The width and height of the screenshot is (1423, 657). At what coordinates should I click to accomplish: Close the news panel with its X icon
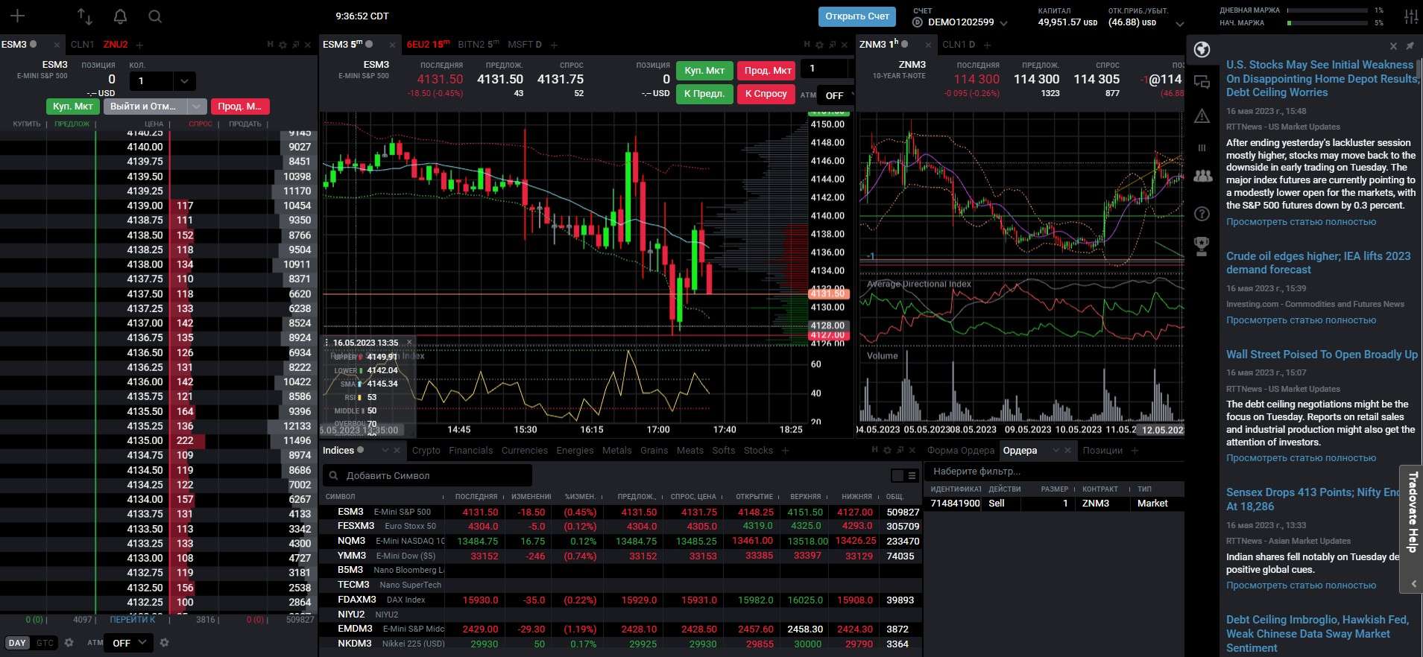click(x=1393, y=46)
